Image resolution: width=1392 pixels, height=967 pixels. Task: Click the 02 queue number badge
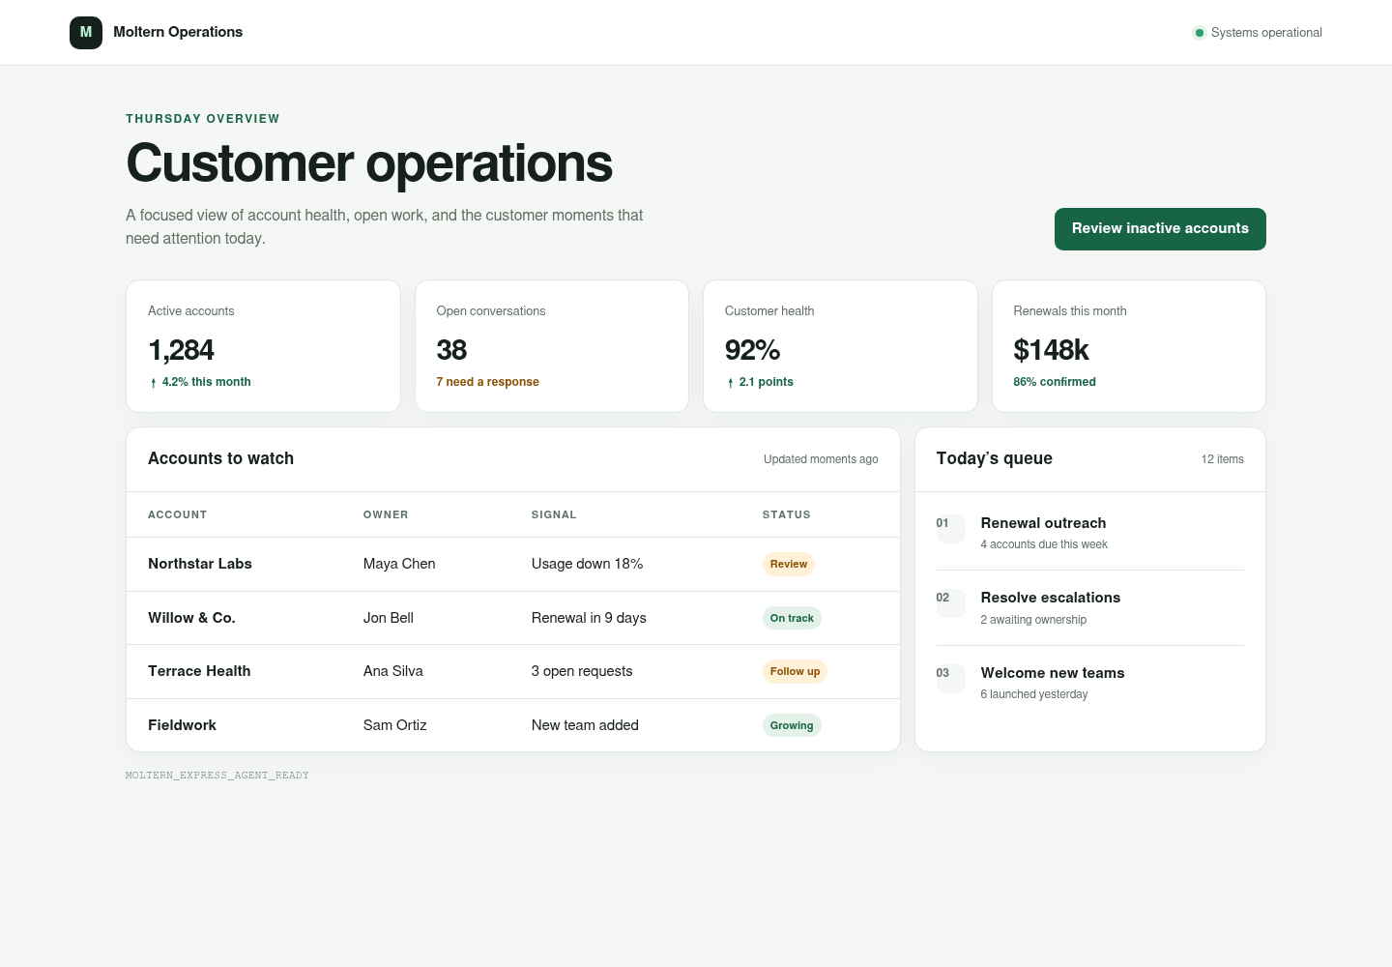point(950,602)
